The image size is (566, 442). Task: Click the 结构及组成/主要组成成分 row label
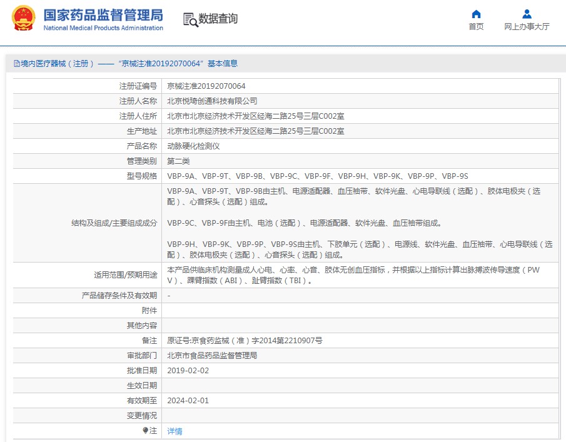[114, 223]
